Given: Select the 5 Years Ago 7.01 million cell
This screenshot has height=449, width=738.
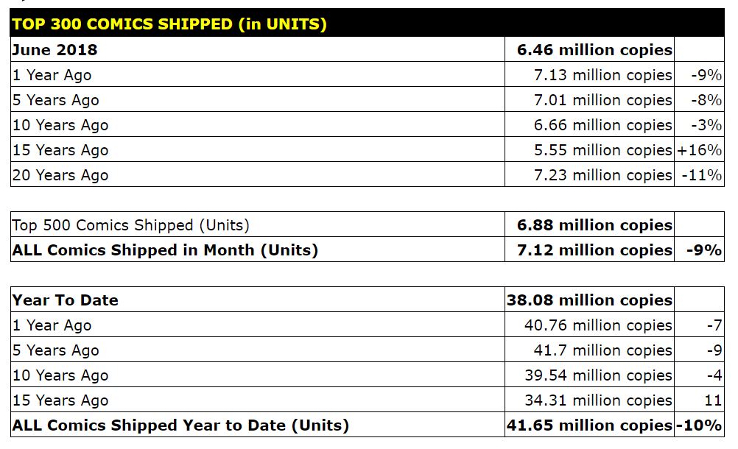Looking at the screenshot, I should point(602,100).
